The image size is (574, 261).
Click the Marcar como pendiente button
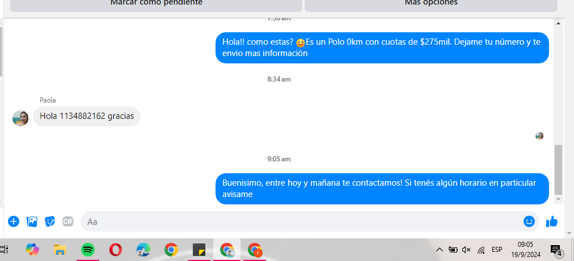tap(156, 3)
